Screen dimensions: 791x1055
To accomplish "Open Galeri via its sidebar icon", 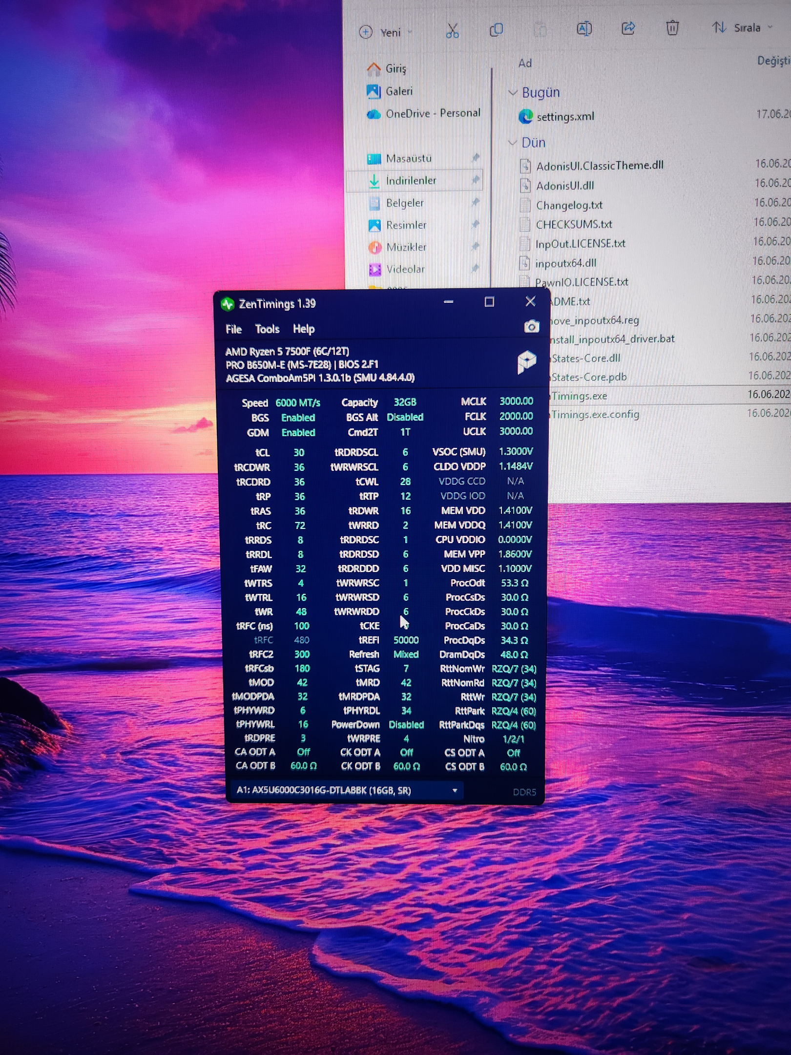I will click(x=374, y=91).
